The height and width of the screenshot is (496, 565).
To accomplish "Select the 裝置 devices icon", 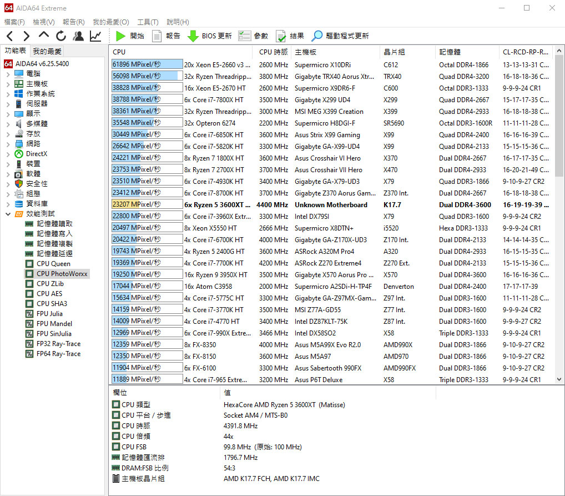I will 19,164.
